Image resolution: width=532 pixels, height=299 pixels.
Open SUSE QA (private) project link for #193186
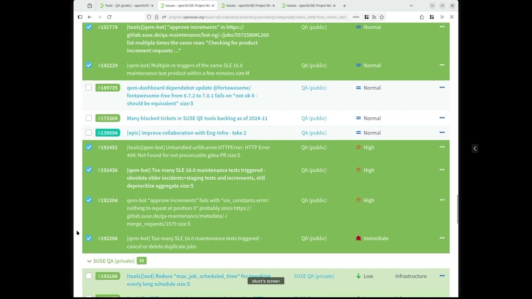point(314,276)
